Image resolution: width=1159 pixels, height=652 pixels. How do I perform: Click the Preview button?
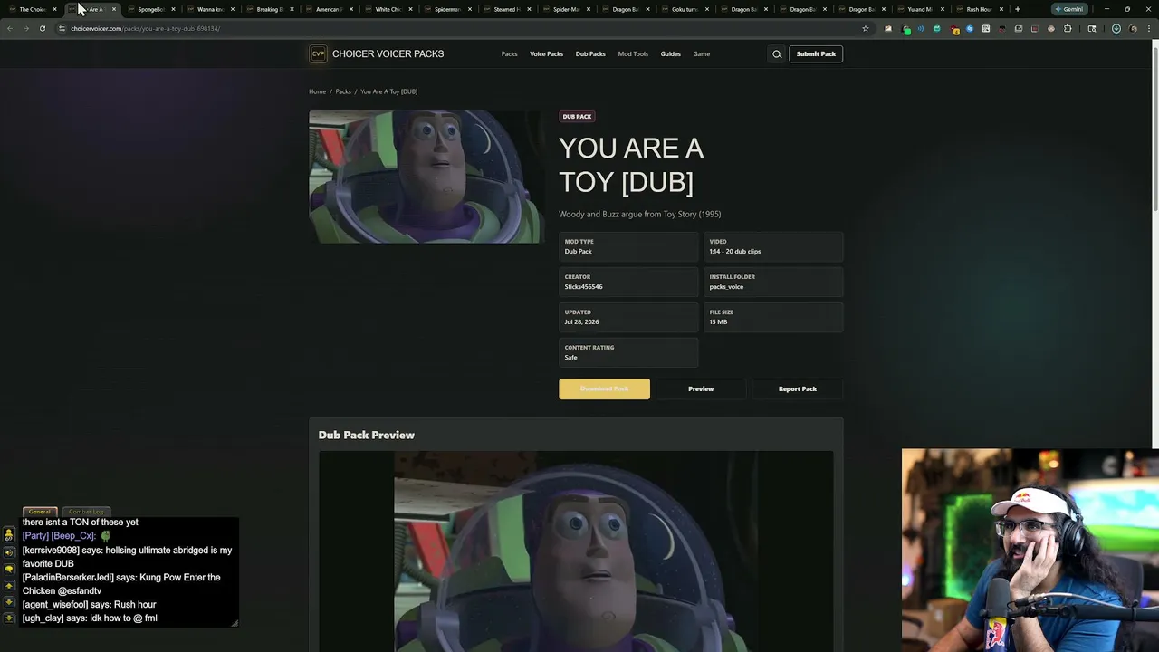(701, 389)
